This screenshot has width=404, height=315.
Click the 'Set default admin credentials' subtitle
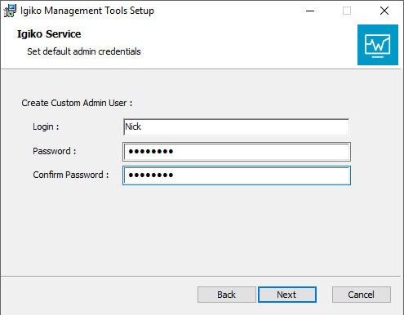84,51
